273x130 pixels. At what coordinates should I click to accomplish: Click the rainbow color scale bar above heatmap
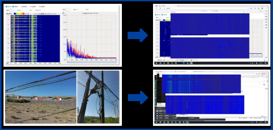(x=19, y=14)
